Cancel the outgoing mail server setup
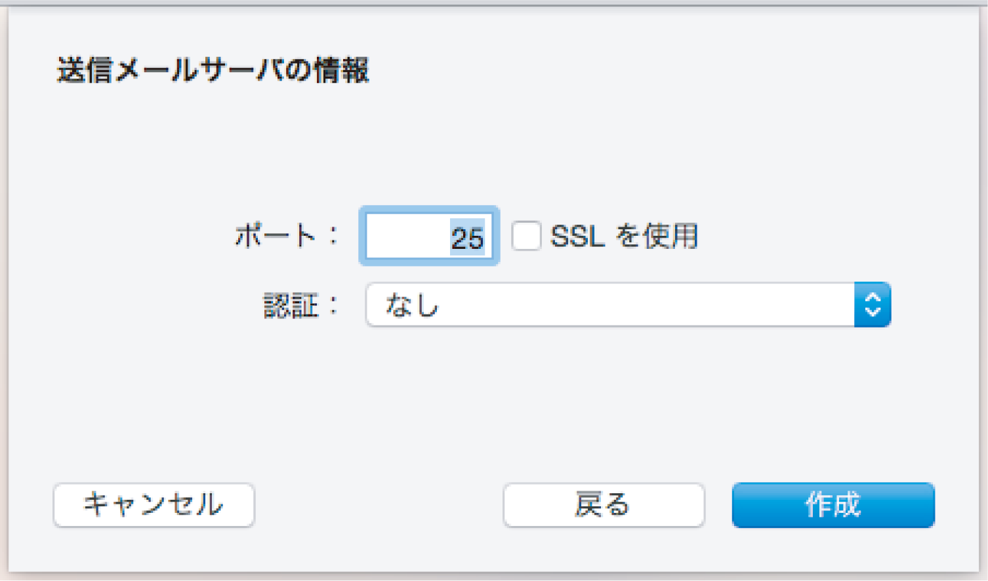 154,505
